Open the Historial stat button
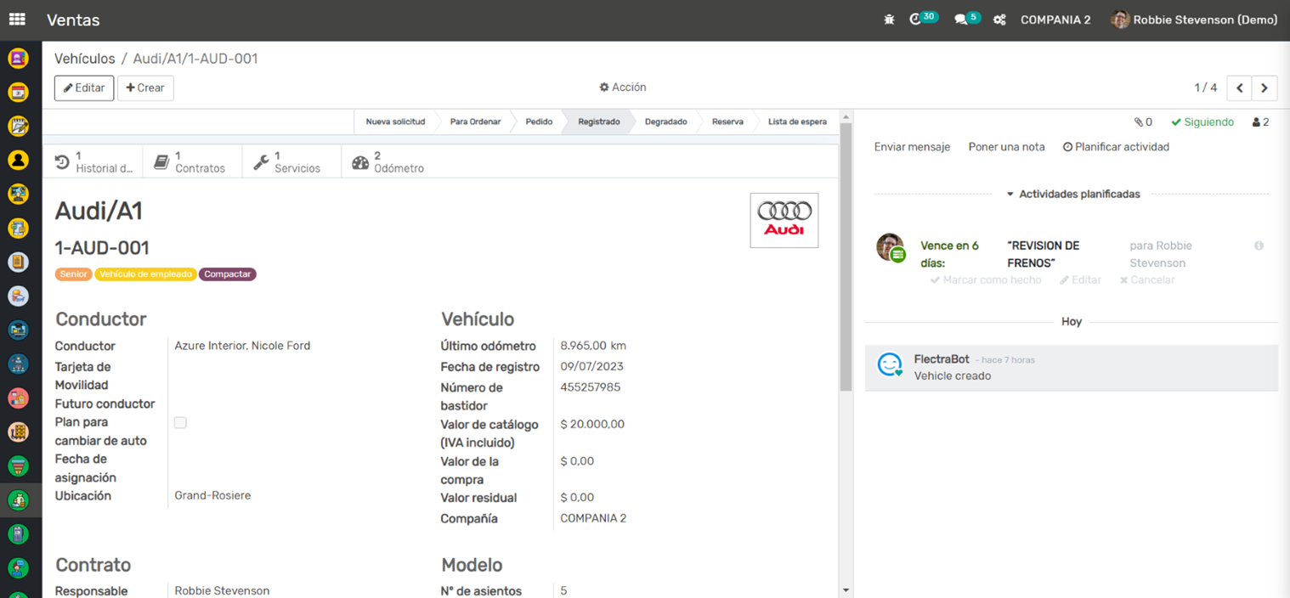The width and height of the screenshot is (1290, 598). [93, 162]
